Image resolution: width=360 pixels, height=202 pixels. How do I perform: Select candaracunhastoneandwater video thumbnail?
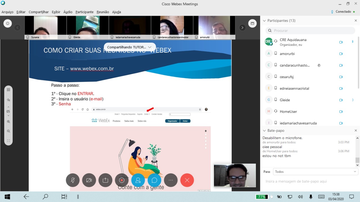click(172, 28)
